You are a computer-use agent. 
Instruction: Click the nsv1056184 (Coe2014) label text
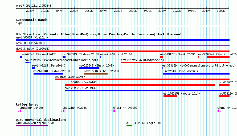(x=80, y=82)
